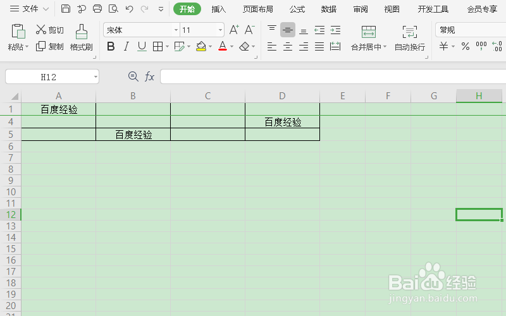Click the Cut (剪切) scissors button
Viewport: 506px width, 316px height.
tap(50, 30)
